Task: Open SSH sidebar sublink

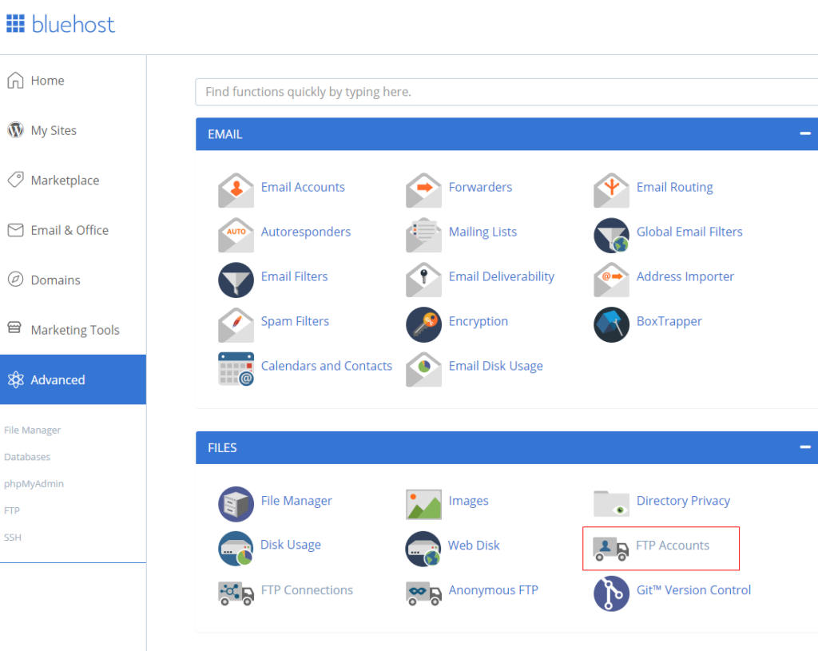Action: tap(13, 538)
